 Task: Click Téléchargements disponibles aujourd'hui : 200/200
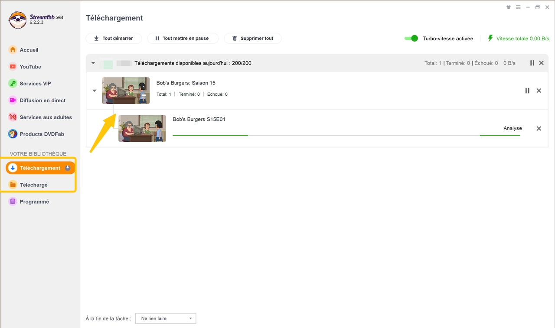193,63
